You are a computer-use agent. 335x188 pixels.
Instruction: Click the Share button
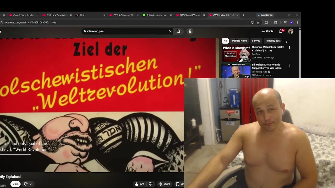point(164,184)
